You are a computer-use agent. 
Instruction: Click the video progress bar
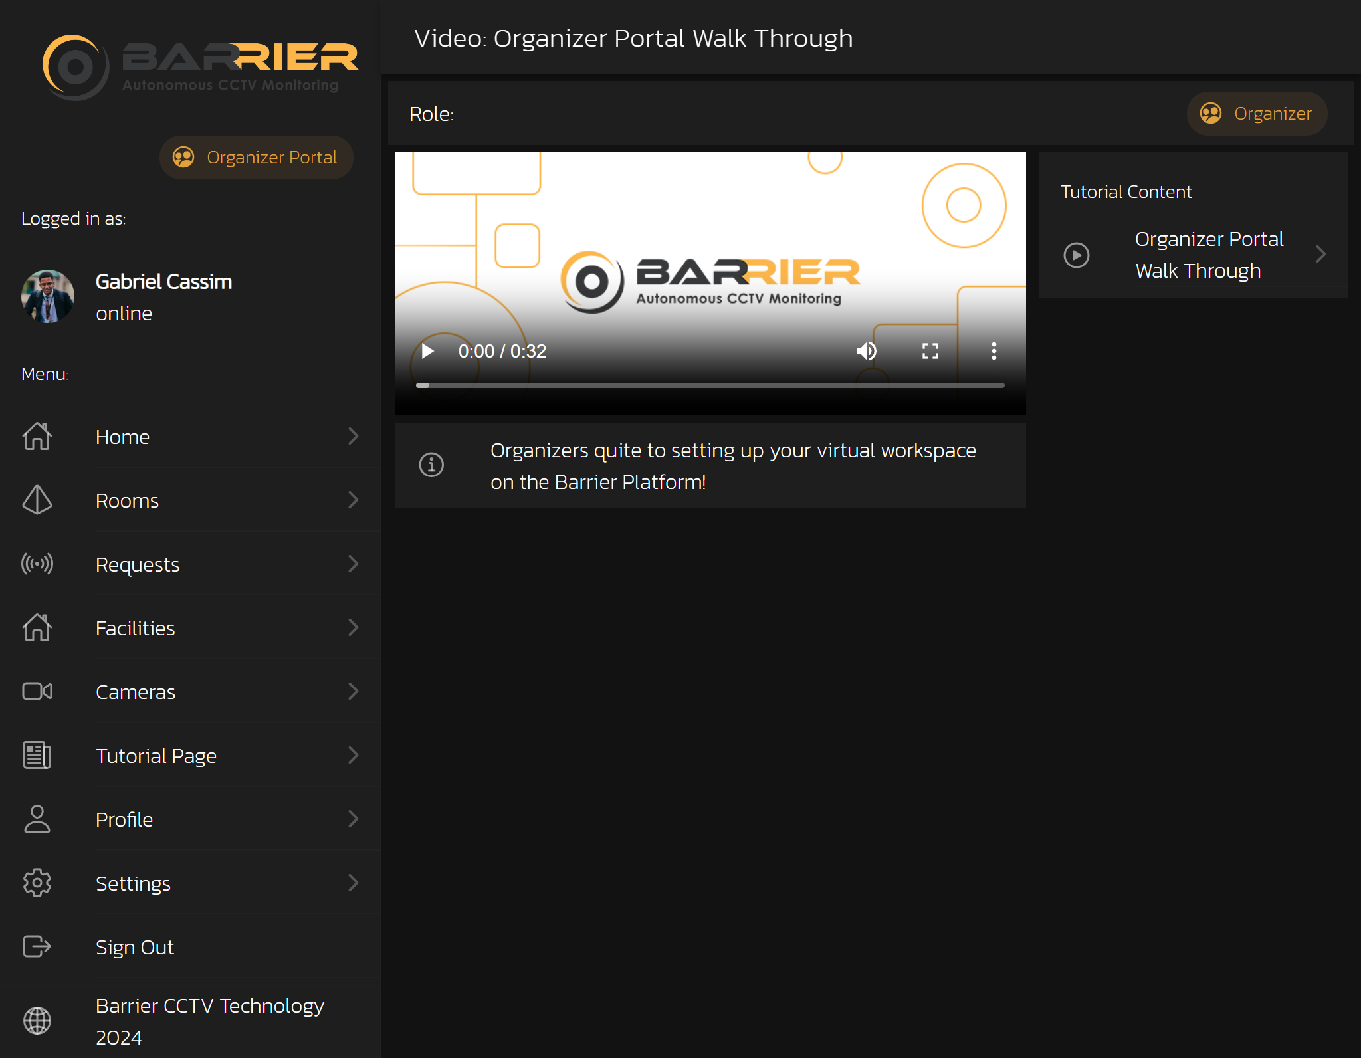[710, 385]
